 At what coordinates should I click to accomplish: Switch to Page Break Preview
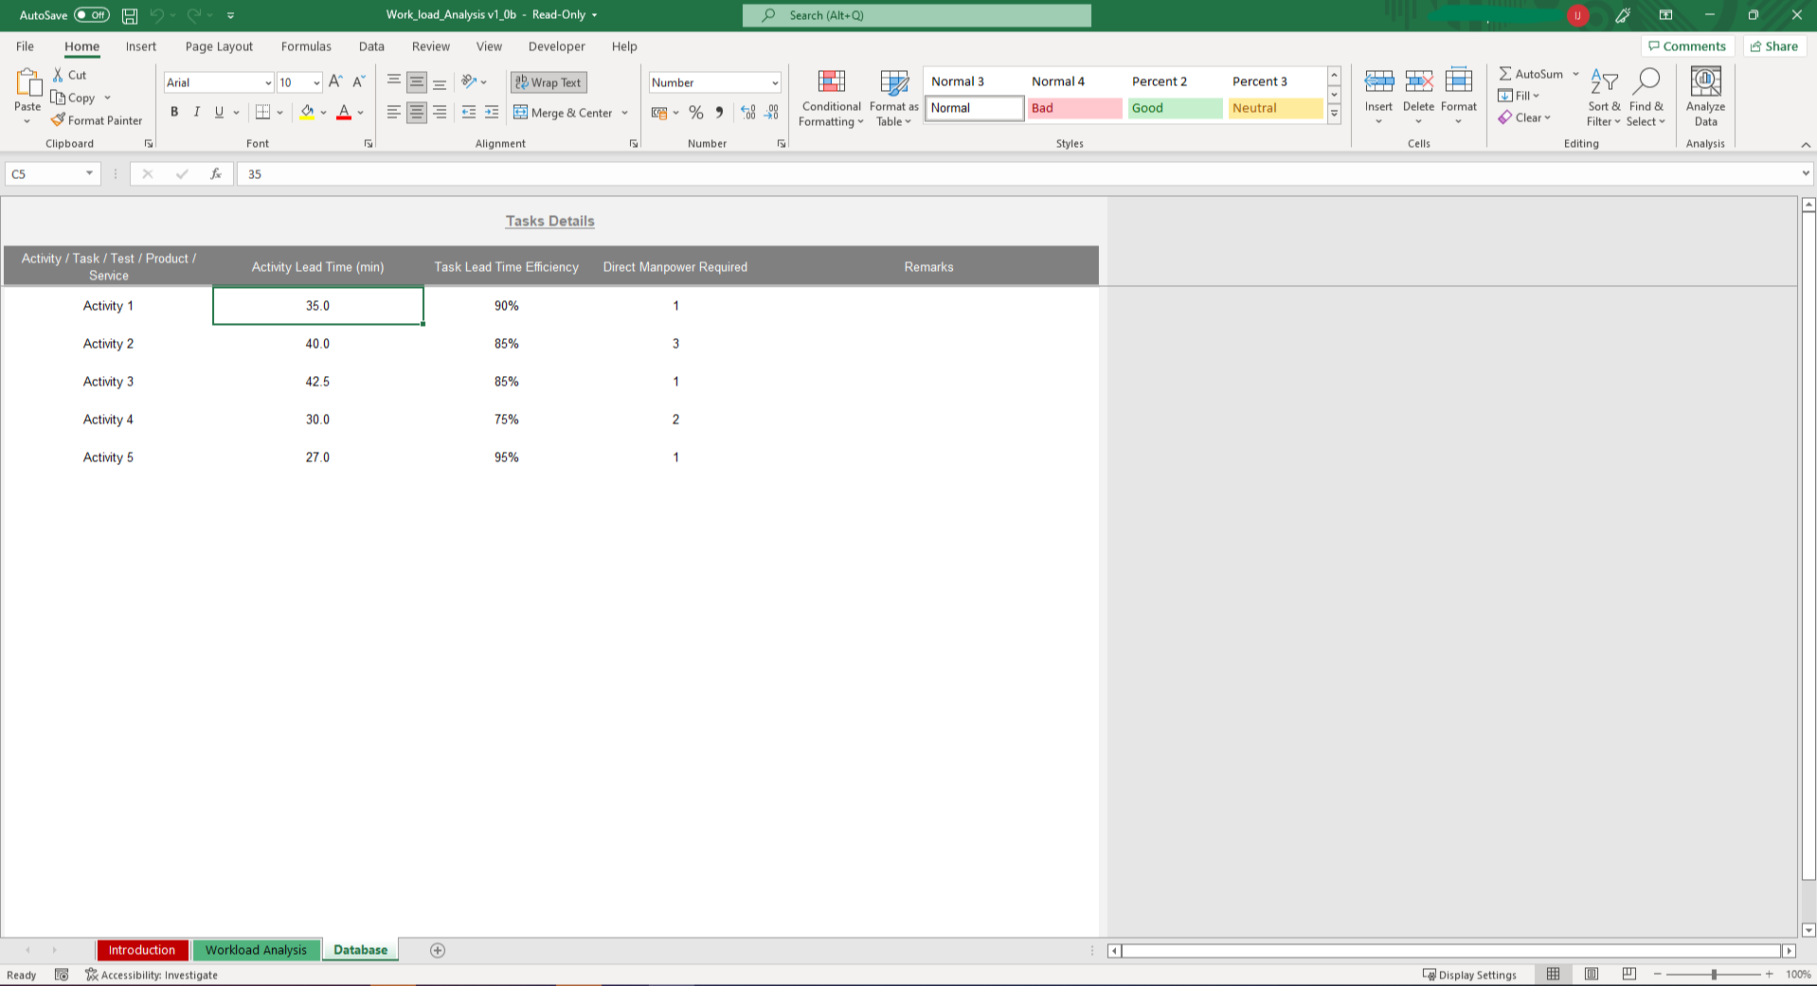tap(1629, 975)
